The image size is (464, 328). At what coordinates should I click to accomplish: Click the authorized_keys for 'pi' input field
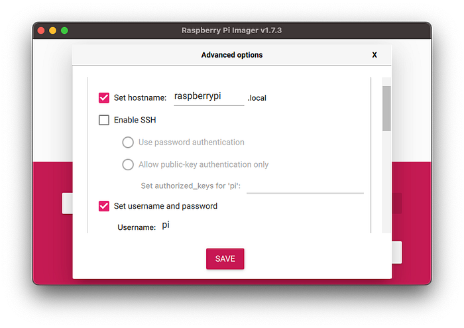(305, 186)
